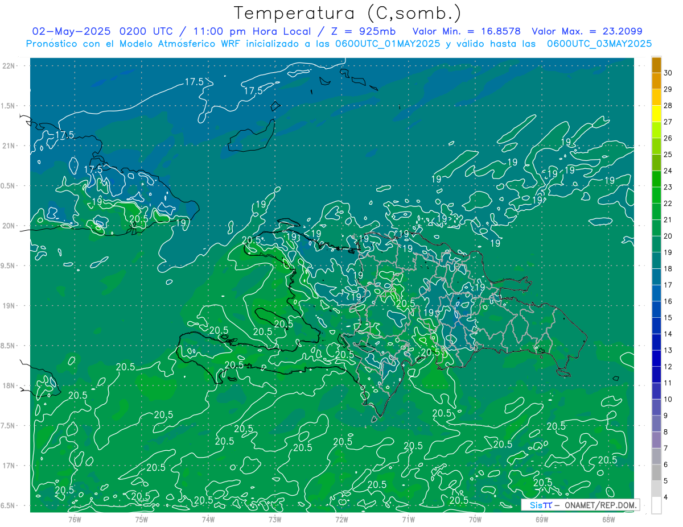The image size is (683, 527).
Task: Click the '76W' longitude axis label
Action: point(75,519)
